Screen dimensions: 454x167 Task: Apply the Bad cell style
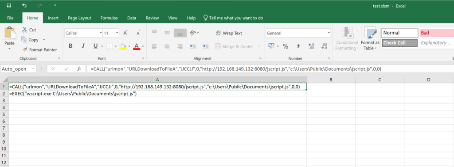coord(436,33)
